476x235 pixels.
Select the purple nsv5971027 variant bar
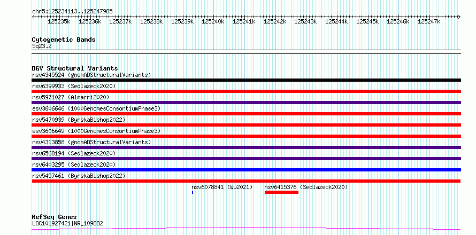(246, 103)
